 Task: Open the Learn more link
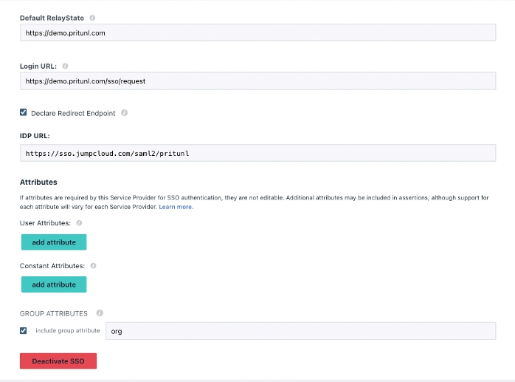[x=176, y=207]
